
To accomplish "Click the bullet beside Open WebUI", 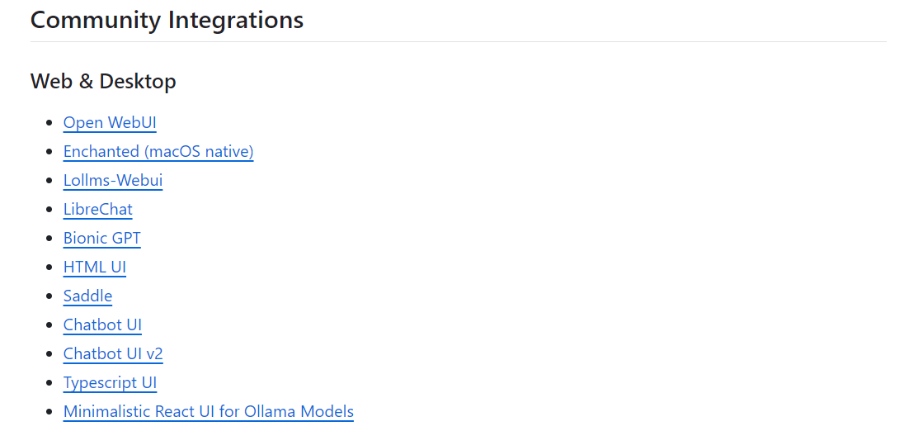I will [49, 124].
